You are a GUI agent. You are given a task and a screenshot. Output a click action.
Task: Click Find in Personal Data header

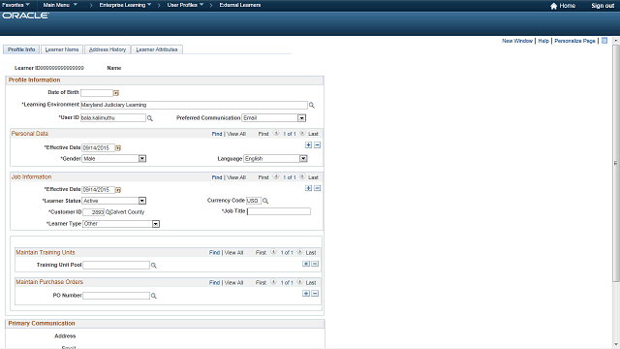217,134
